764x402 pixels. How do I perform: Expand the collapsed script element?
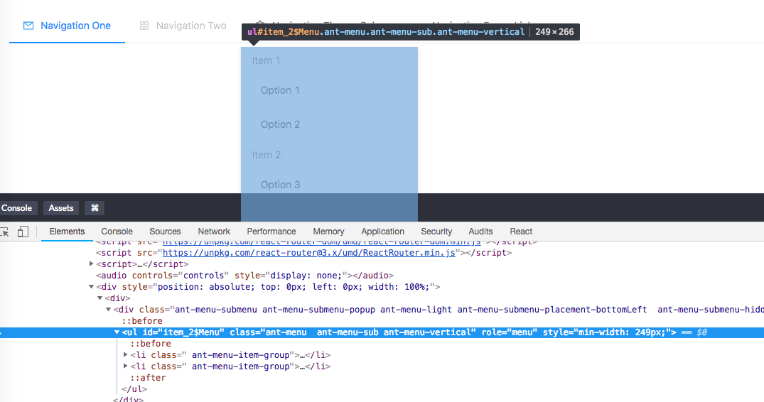click(91, 264)
